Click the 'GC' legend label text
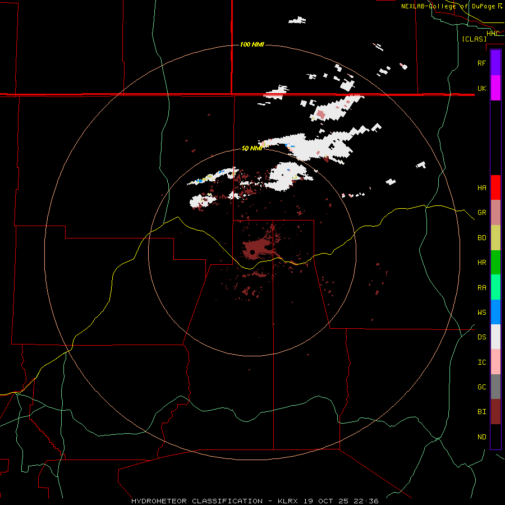The image size is (505, 505). click(x=481, y=387)
